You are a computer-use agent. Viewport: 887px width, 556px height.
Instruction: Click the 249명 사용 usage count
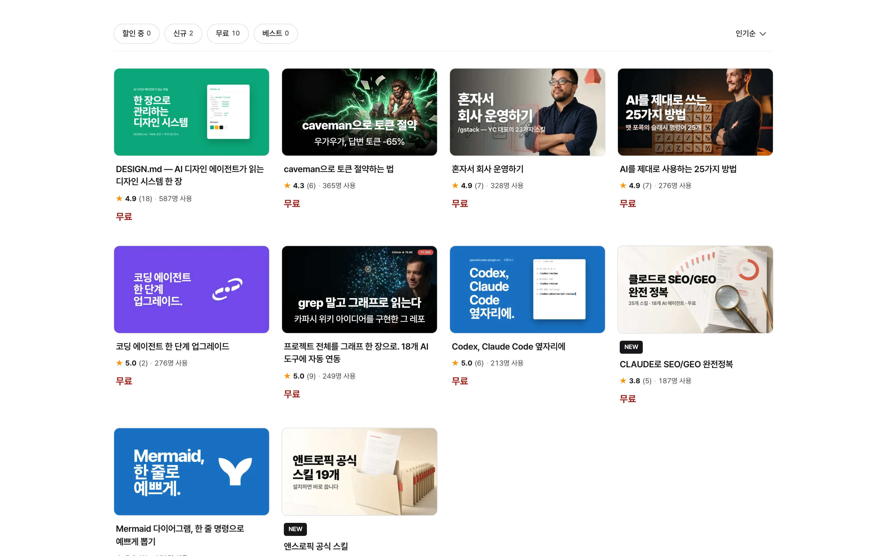tap(339, 376)
